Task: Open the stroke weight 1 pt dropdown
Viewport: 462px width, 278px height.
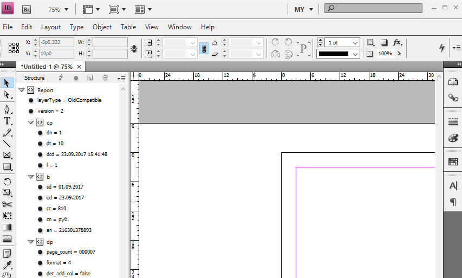Action: (355, 43)
